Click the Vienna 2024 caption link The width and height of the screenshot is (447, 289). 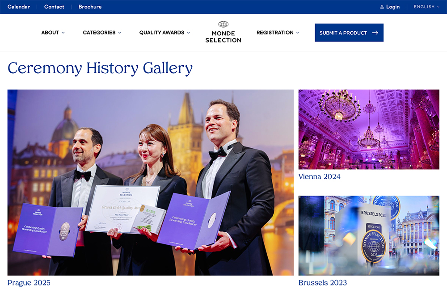click(319, 177)
